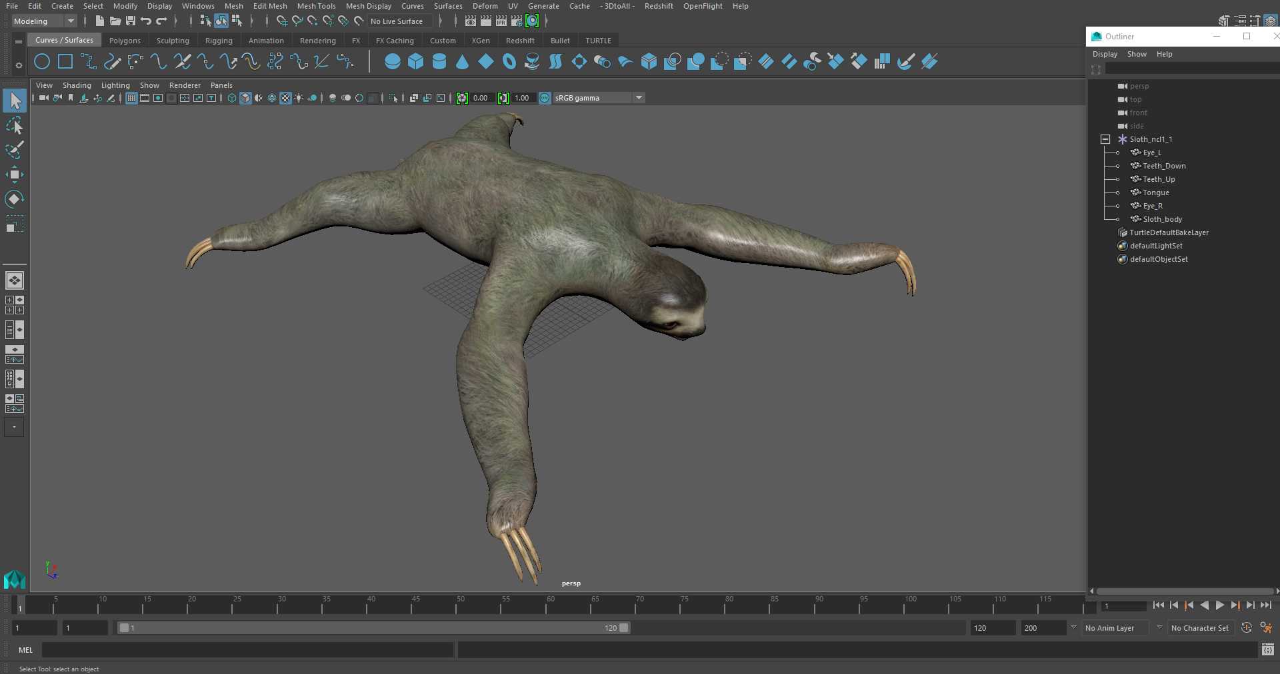Image resolution: width=1280 pixels, height=674 pixels.
Task: Step to the next key
Action: 1235,605
